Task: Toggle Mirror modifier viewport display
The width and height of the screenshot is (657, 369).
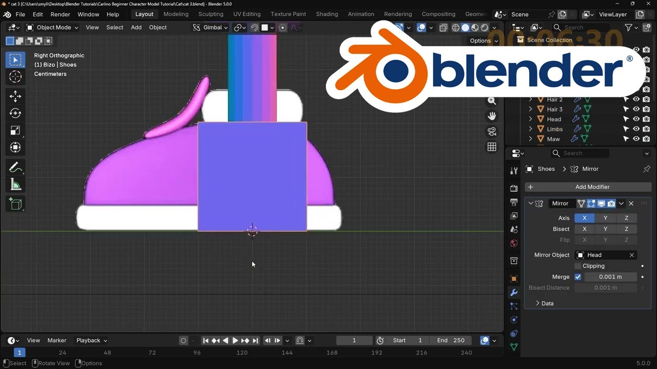Action: coord(601,203)
